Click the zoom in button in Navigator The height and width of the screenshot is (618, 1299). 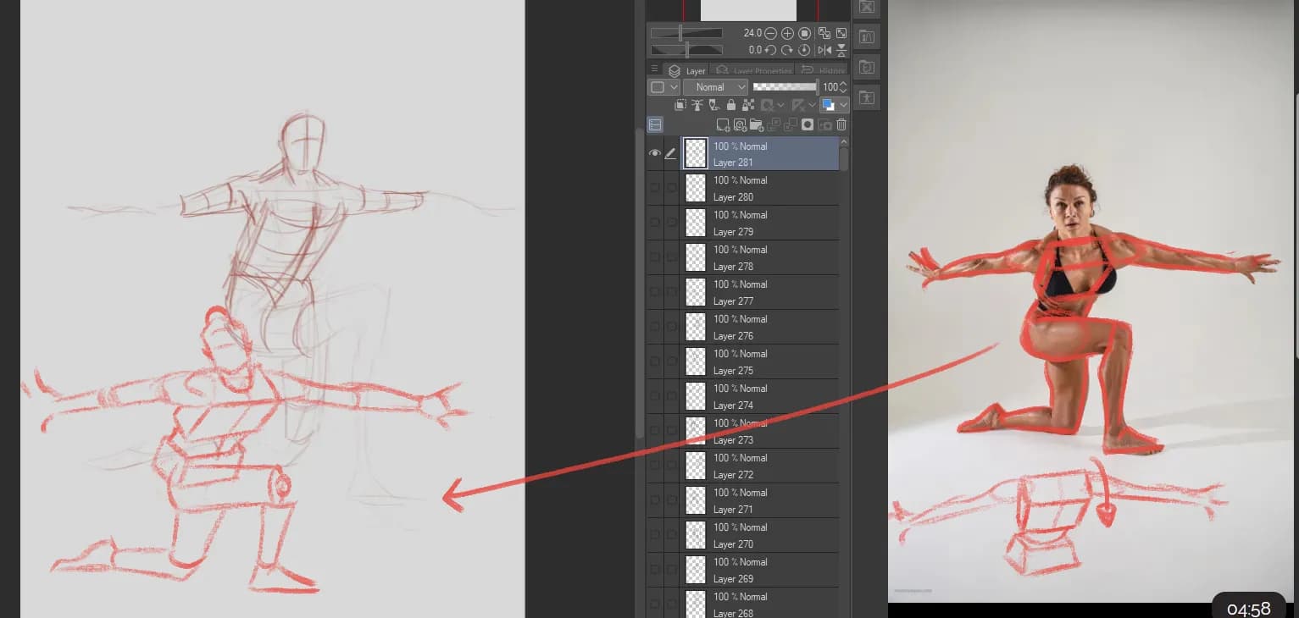(787, 33)
